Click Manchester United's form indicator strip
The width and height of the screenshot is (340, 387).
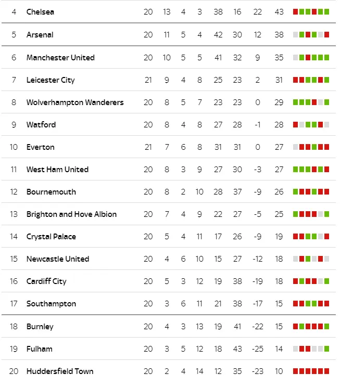[x=311, y=57]
